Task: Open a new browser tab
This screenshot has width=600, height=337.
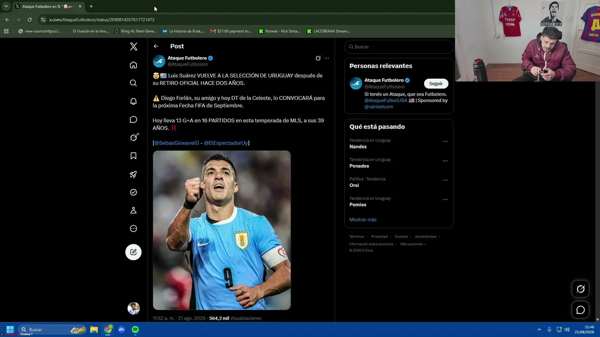Action: [91, 7]
